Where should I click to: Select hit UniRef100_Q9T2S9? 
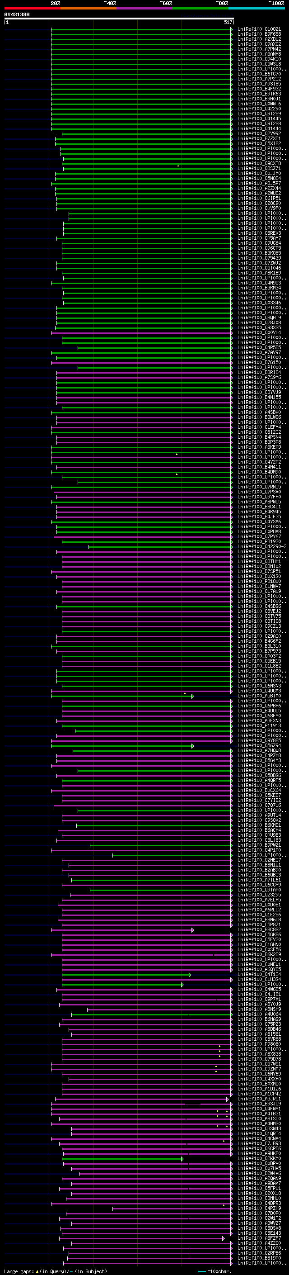[259, 114]
